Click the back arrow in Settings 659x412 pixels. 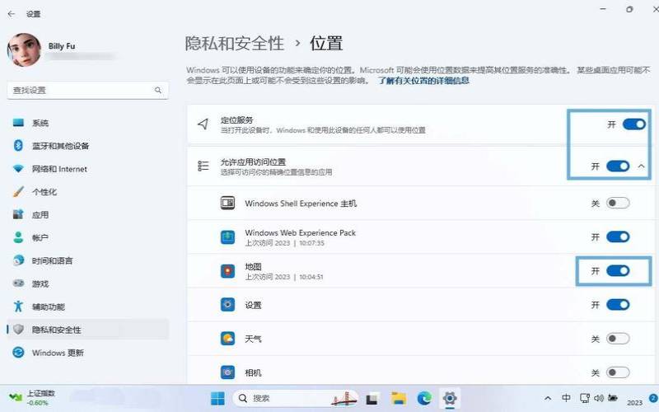[12, 14]
